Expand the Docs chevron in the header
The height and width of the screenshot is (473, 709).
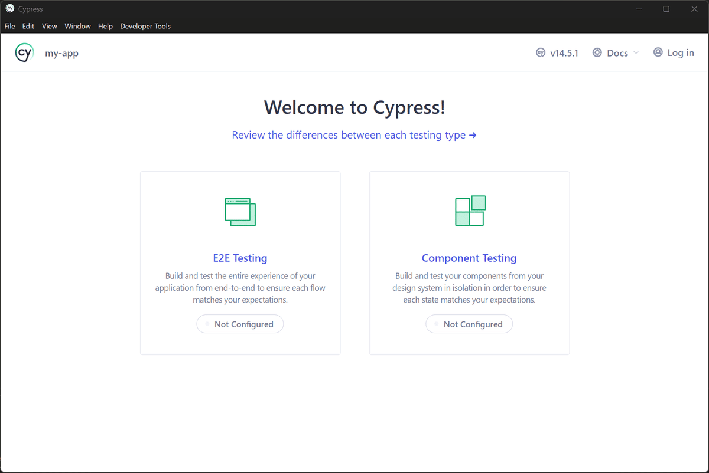(x=638, y=52)
